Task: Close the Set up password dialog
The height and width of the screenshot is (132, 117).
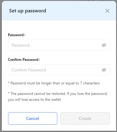Action: [107, 11]
